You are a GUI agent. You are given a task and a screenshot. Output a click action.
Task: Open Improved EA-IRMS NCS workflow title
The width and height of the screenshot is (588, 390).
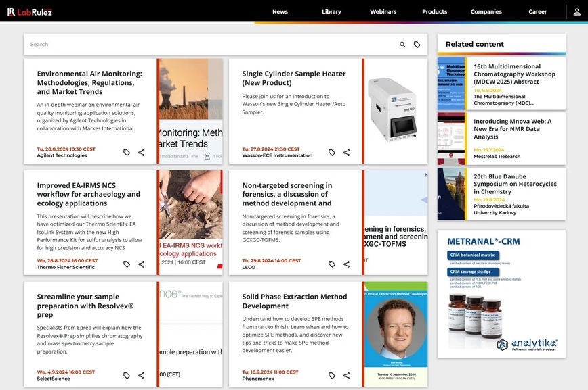89,194
